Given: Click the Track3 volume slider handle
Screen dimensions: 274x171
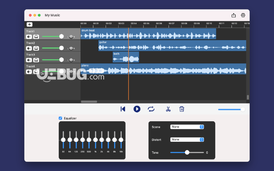Looking at the screenshot, I should pyautogui.click(x=61, y=60).
